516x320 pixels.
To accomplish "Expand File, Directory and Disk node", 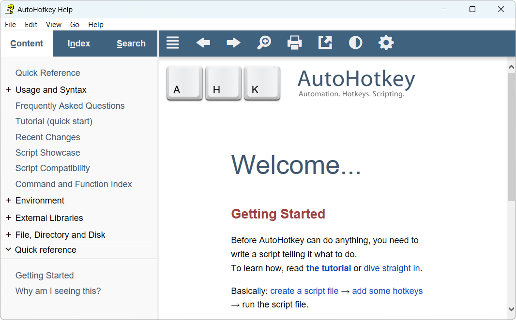I will [9, 234].
